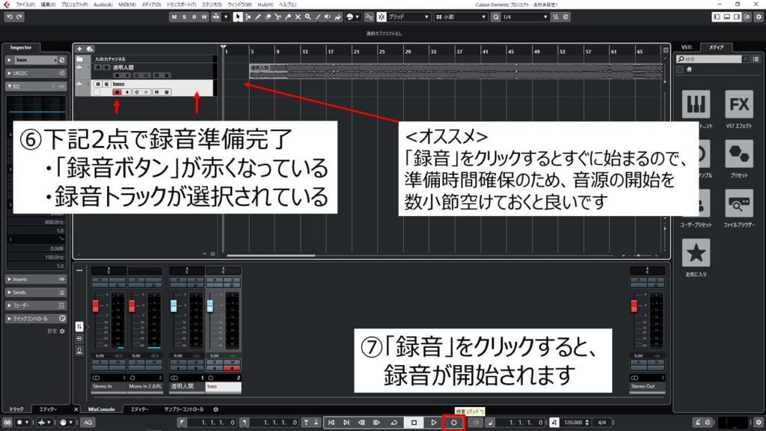The height and width of the screenshot is (431, 766).
Task: Open the Inspector tab
Action: [20, 47]
